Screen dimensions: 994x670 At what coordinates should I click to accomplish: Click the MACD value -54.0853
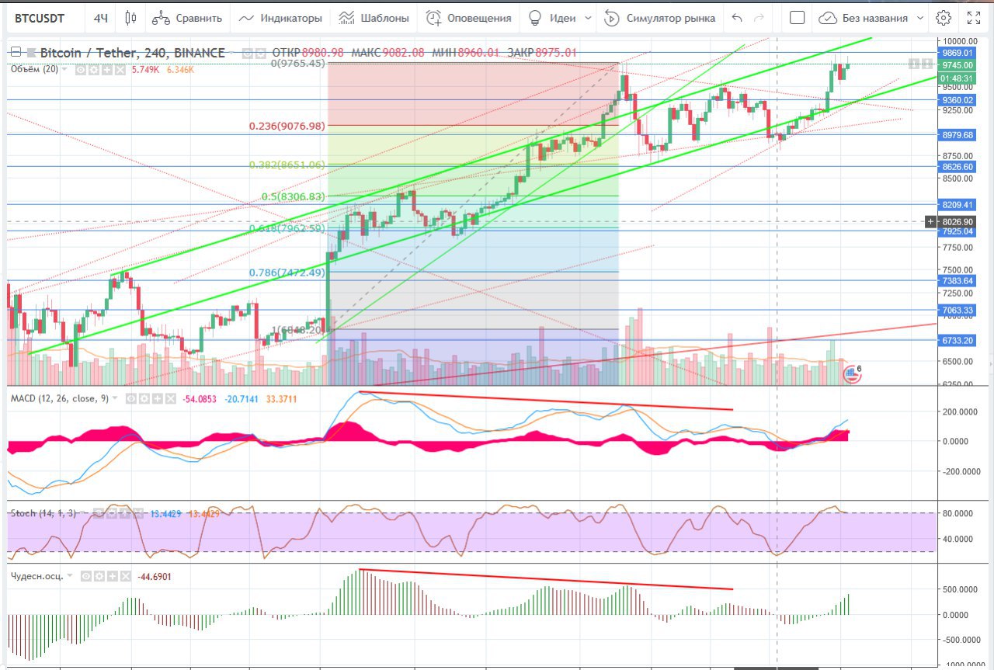click(200, 398)
